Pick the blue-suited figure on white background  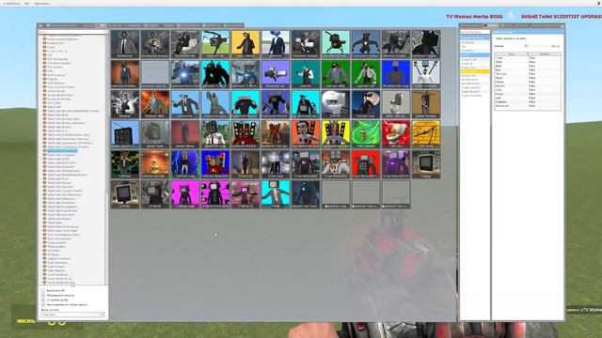coord(276,44)
